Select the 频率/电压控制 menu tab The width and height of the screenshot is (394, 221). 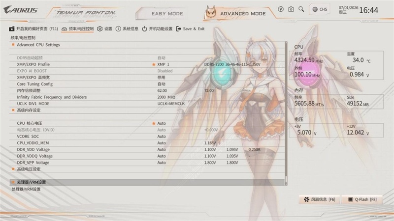coord(78,29)
